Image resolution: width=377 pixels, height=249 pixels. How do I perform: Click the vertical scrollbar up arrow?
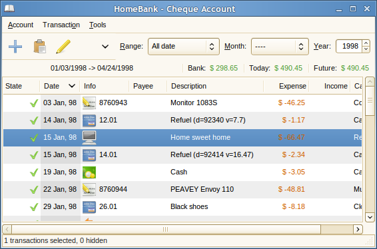[370, 82]
